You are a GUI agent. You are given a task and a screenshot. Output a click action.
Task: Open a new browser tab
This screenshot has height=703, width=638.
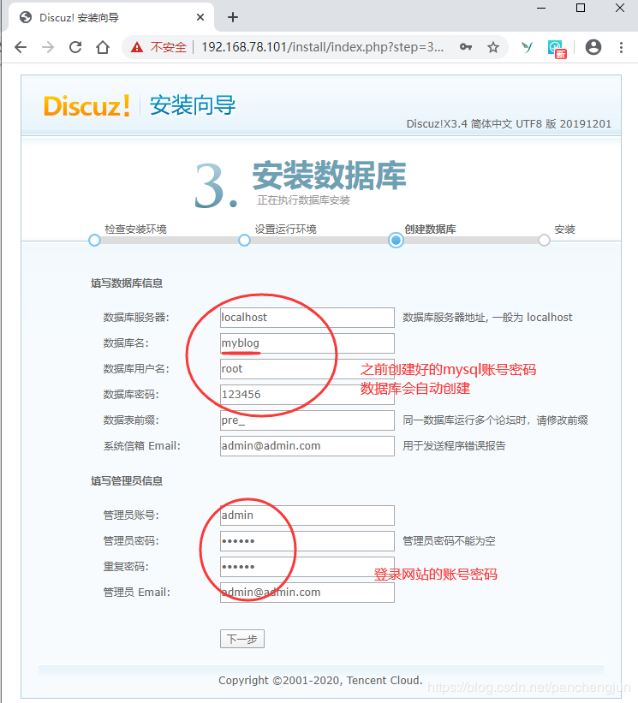233,17
